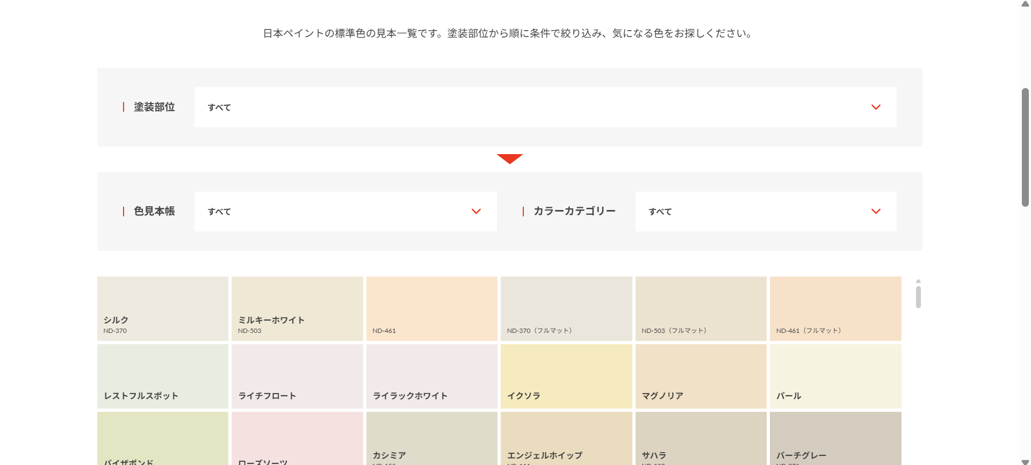
Task: Select the レストフルスポット color swatch
Action: click(x=163, y=376)
